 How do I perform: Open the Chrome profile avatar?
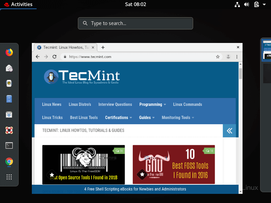pyautogui.click(x=228, y=57)
